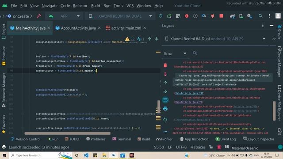Open the Profiler tool window
The image size is (283, 159).
164,139
